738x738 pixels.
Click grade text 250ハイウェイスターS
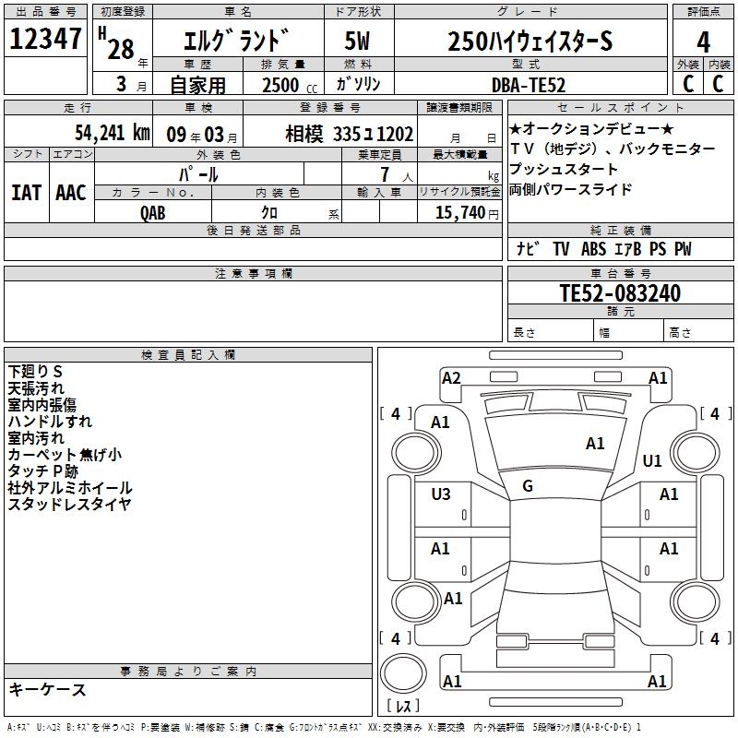(530, 42)
